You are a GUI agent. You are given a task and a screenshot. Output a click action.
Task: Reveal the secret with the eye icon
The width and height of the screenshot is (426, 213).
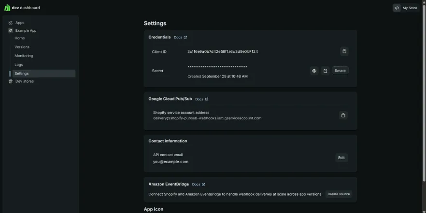coord(314,71)
